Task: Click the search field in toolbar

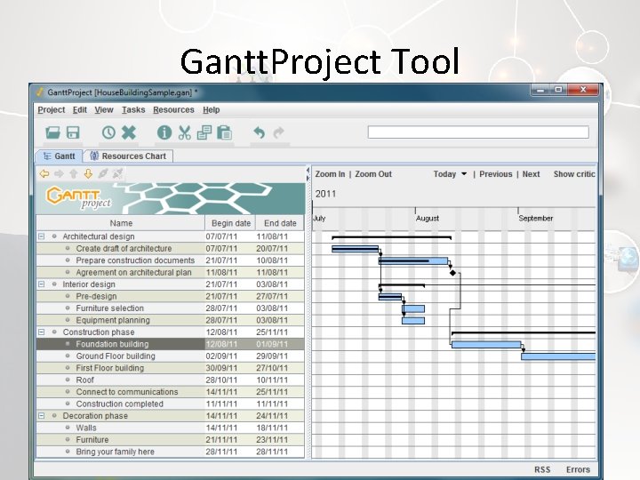Action: point(478,132)
